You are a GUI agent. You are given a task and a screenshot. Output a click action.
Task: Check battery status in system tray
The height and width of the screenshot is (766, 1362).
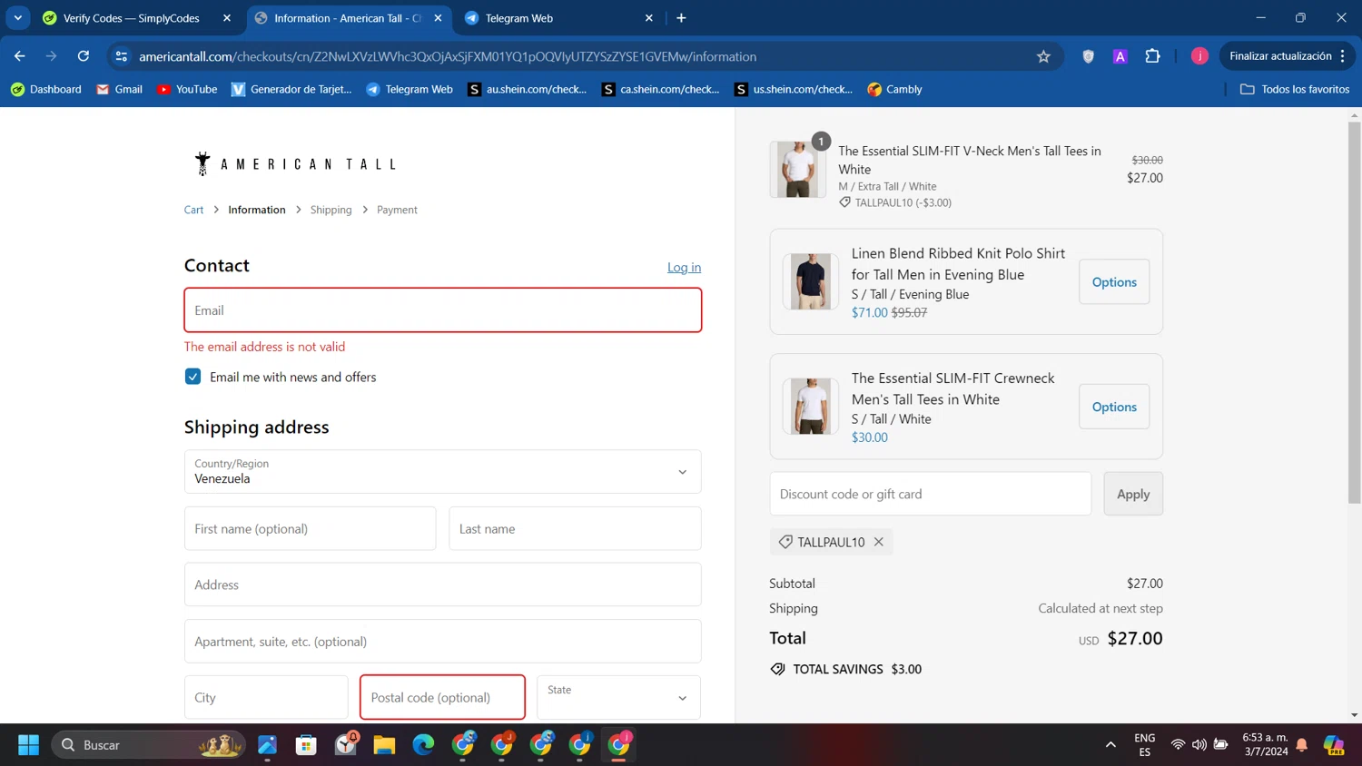tap(1221, 745)
